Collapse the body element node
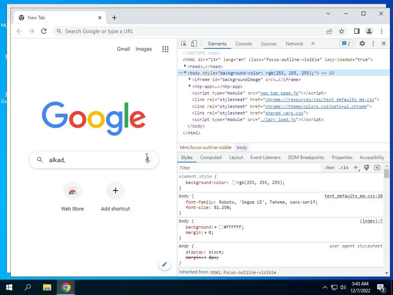Image resolution: width=393 pixels, height=295 pixels. 185,73
